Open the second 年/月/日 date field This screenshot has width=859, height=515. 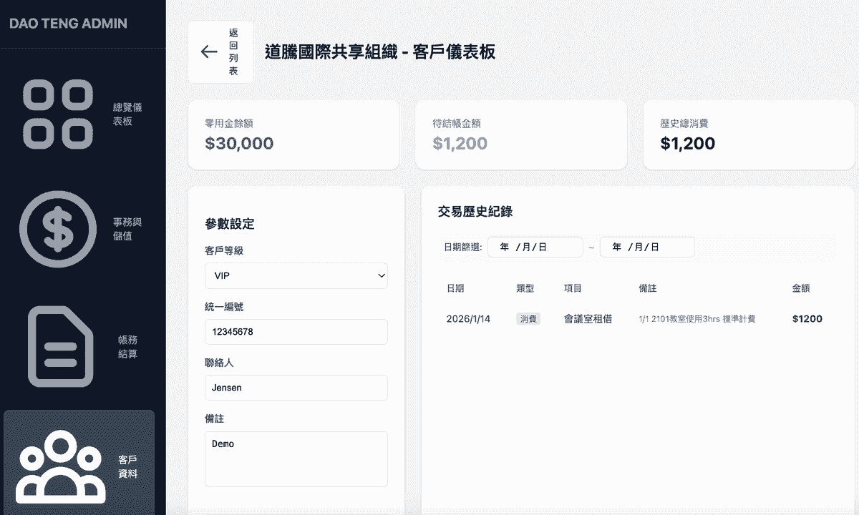tap(646, 247)
